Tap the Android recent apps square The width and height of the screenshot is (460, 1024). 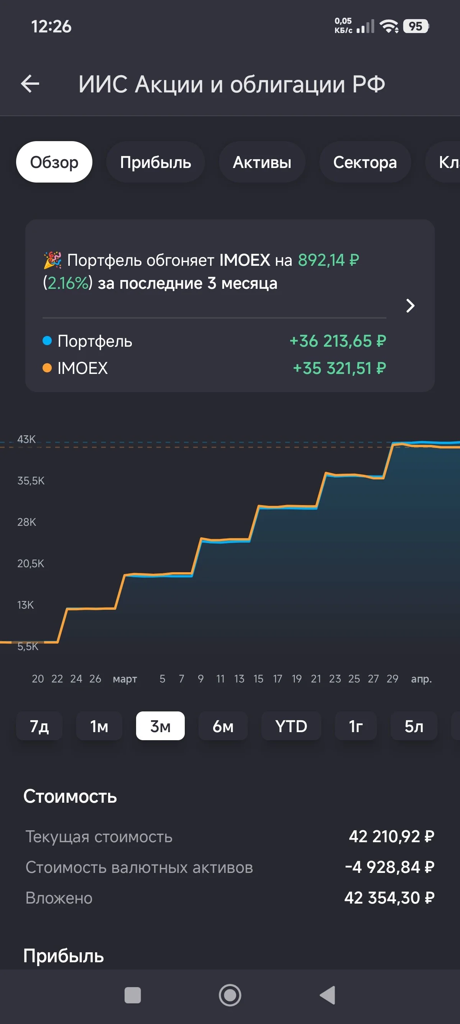[133, 995]
